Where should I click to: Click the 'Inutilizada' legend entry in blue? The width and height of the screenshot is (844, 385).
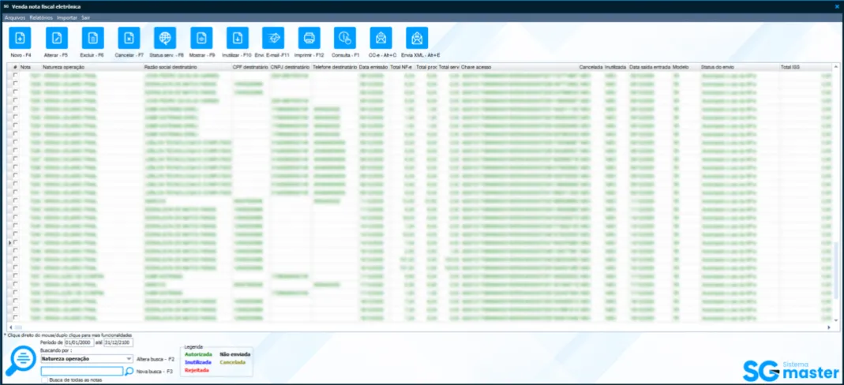pyautogui.click(x=198, y=362)
